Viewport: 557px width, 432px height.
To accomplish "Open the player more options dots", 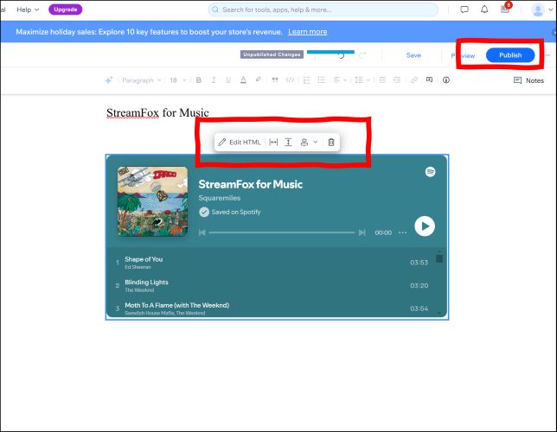I will coord(402,232).
